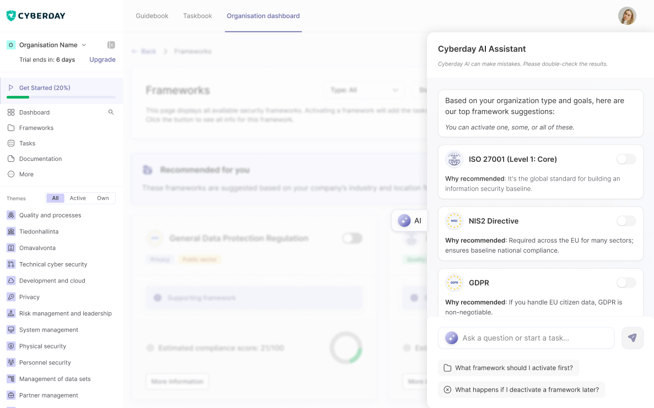Click Frameworks in the breadcrumb trail
654x408 pixels.
click(193, 51)
